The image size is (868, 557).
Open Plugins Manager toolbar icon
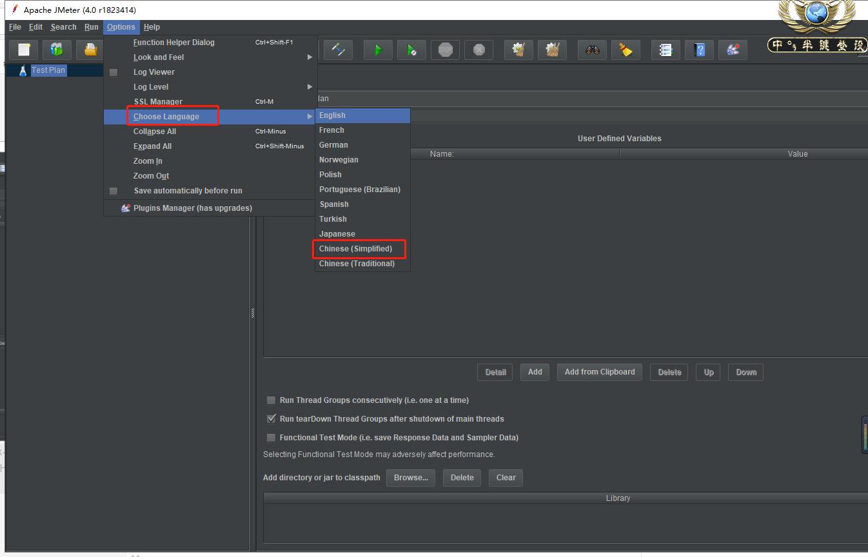coord(733,50)
